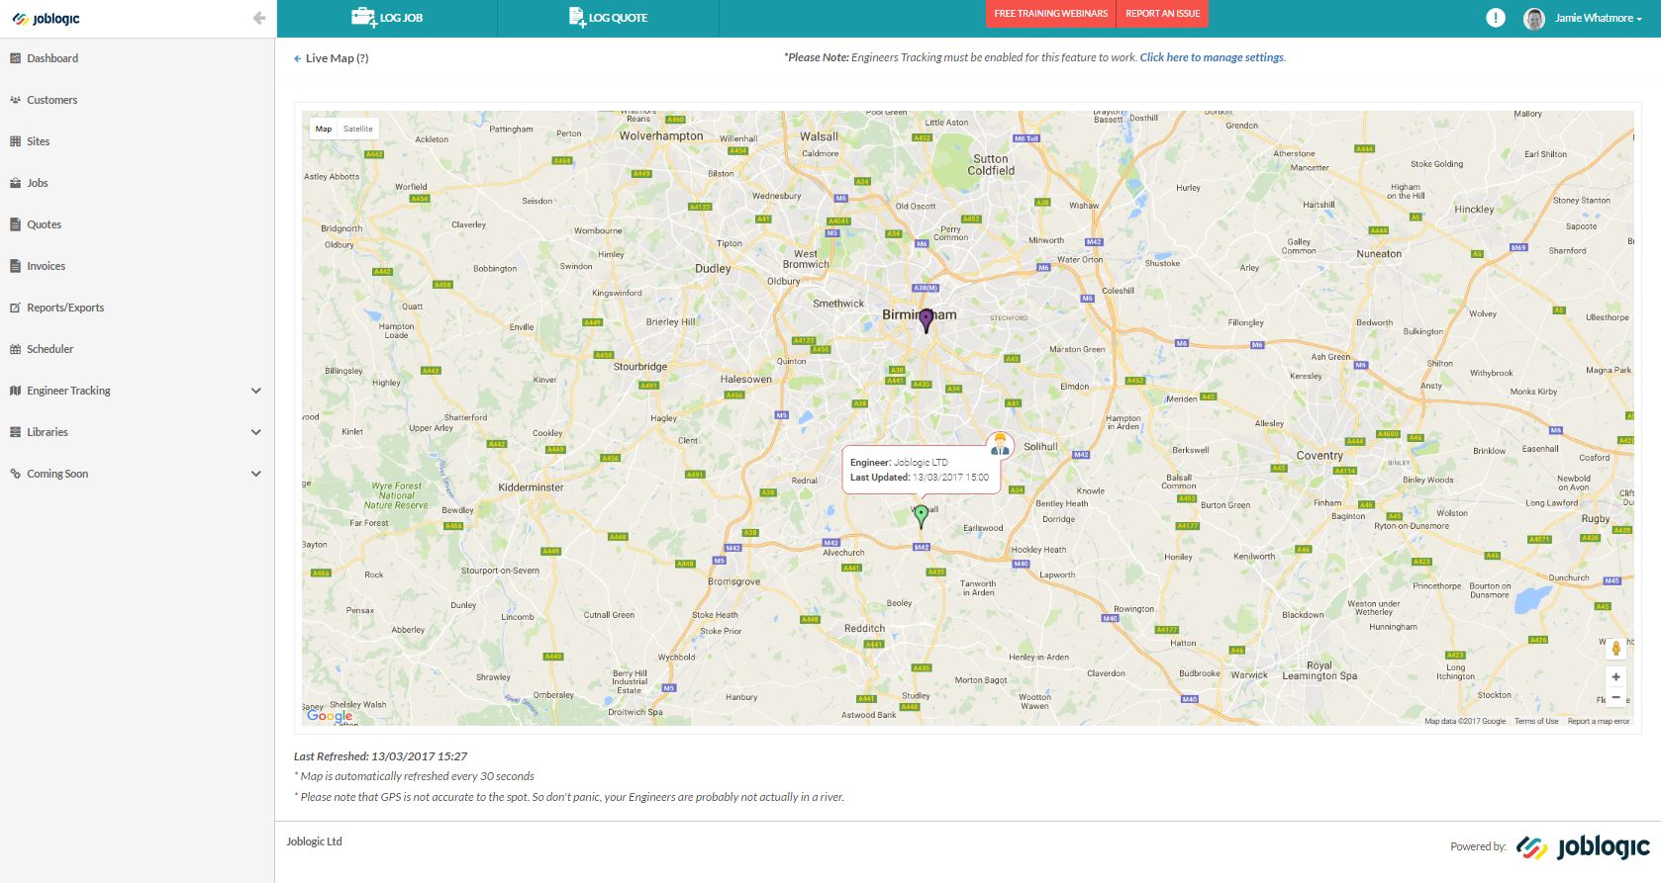Click the Log Job briefcase icon
This screenshot has width=1661, height=883.
tap(363, 17)
